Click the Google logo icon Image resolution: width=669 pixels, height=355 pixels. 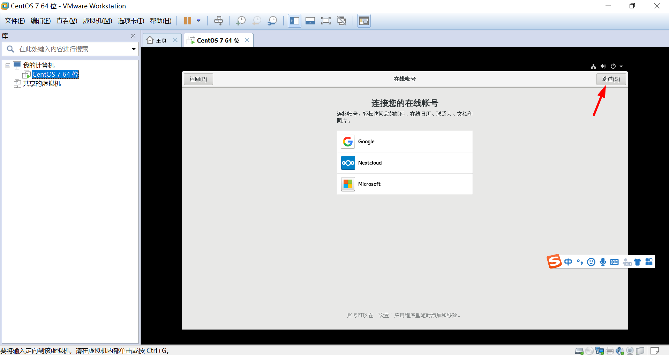pyautogui.click(x=348, y=142)
